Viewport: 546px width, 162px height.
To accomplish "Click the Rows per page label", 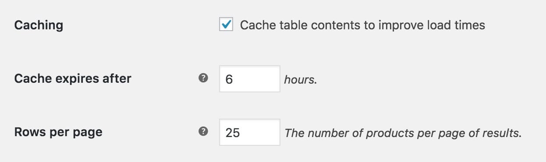I will point(58,132).
